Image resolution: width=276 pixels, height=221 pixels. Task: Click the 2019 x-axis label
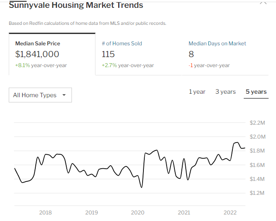pyautogui.click(x=92, y=213)
